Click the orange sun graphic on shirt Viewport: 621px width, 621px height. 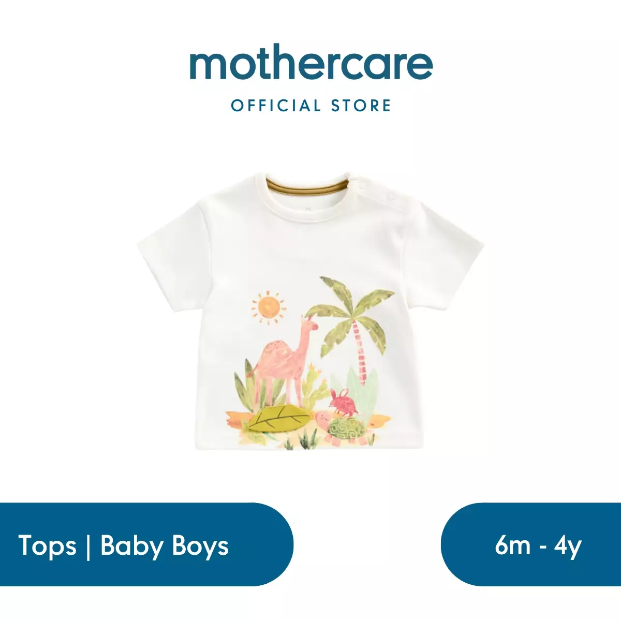tap(269, 308)
